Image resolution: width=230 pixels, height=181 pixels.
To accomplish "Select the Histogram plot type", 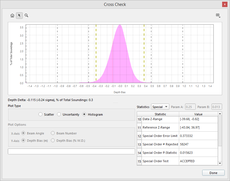I will pos(84,114).
